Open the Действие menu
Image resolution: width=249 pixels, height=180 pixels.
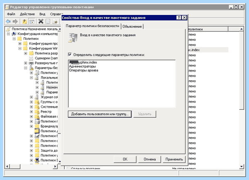coord(27,14)
